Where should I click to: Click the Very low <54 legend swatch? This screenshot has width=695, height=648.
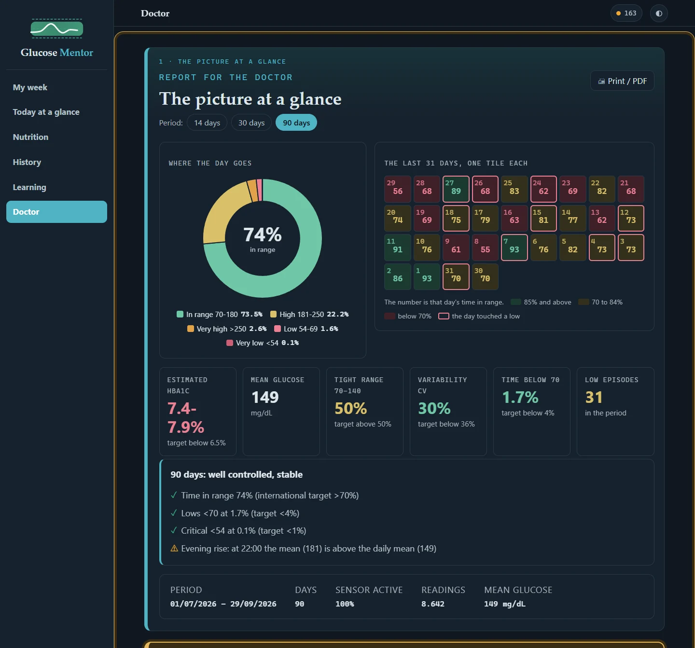pos(230,343)
